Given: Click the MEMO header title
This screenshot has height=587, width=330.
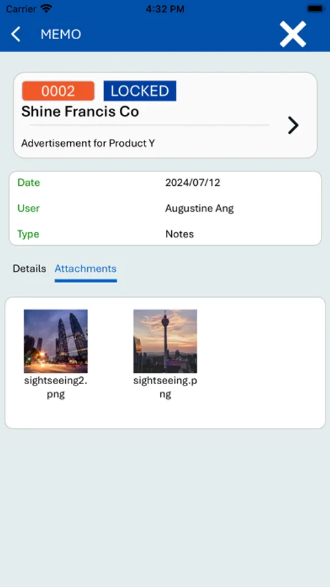Looking at the screenshot, I should click(x=61, y=35).
